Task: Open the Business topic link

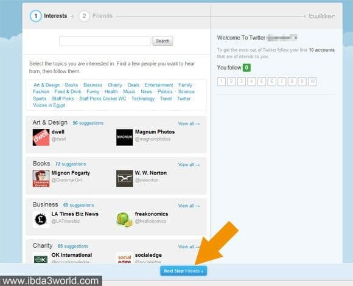Action: pos(93,85)
